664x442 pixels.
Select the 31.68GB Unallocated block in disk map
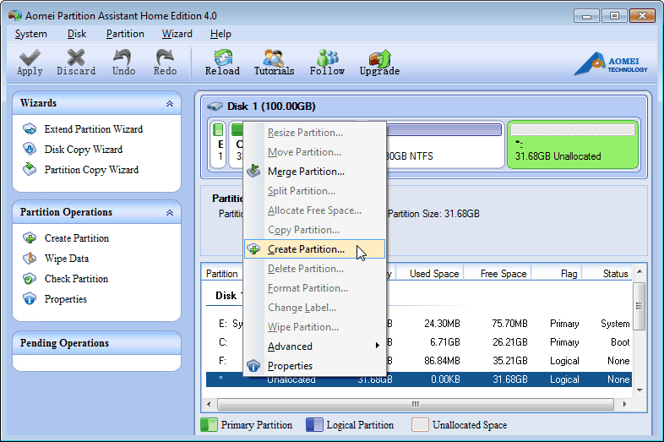coord(573,144)
